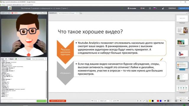Go to previous slide with НАЗАД
Image resolution: width=189 pixels, height=106 pixels.
(94, 101)
